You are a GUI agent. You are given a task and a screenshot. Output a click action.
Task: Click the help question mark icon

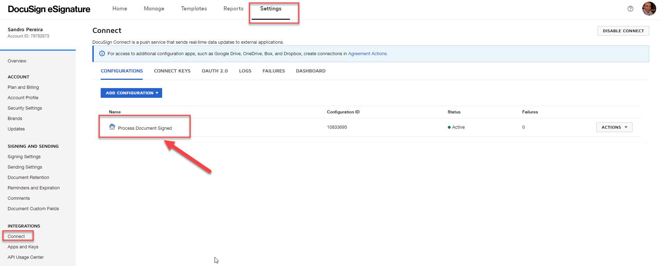pyautogui.click(x=630, y=9)
